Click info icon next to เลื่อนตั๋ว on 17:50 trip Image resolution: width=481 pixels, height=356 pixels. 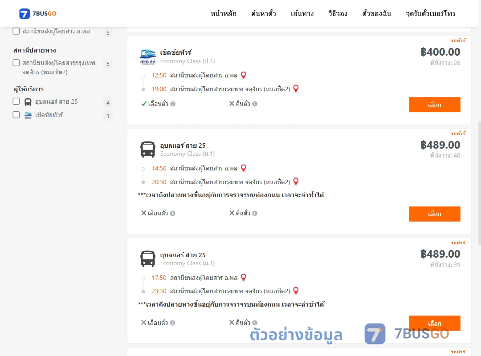pyautogui.click(x=173, y=323)
